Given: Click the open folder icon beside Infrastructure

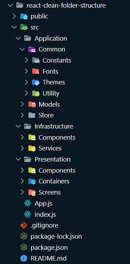Looking at the screenshot, I should coord(28,126).
